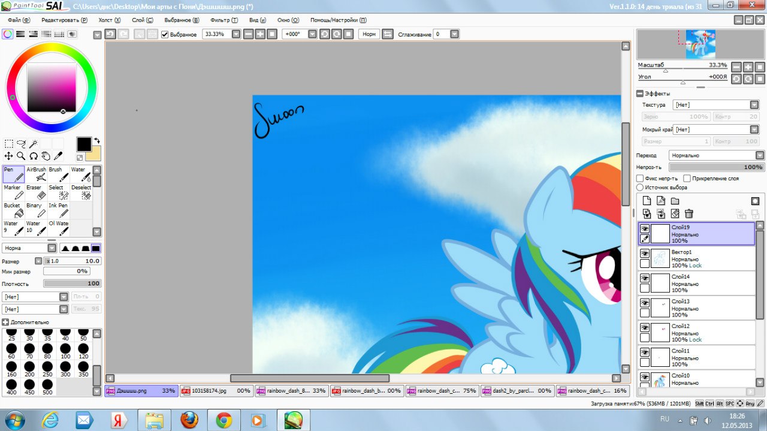Click the Норм button in toolbar

point(369,34)
